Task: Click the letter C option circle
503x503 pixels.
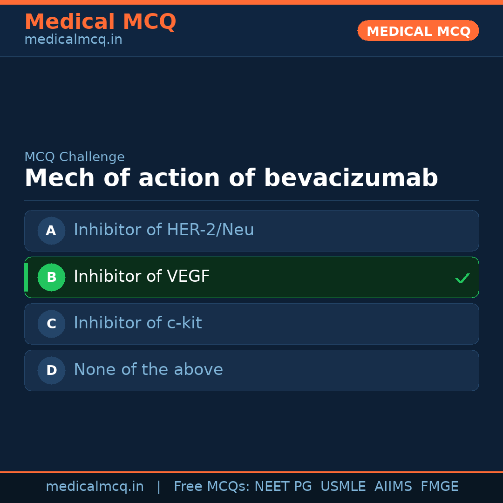Action: coord(51,324)
